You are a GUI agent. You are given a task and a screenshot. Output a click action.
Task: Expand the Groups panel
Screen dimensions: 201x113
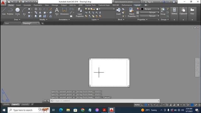coord(165,19)
